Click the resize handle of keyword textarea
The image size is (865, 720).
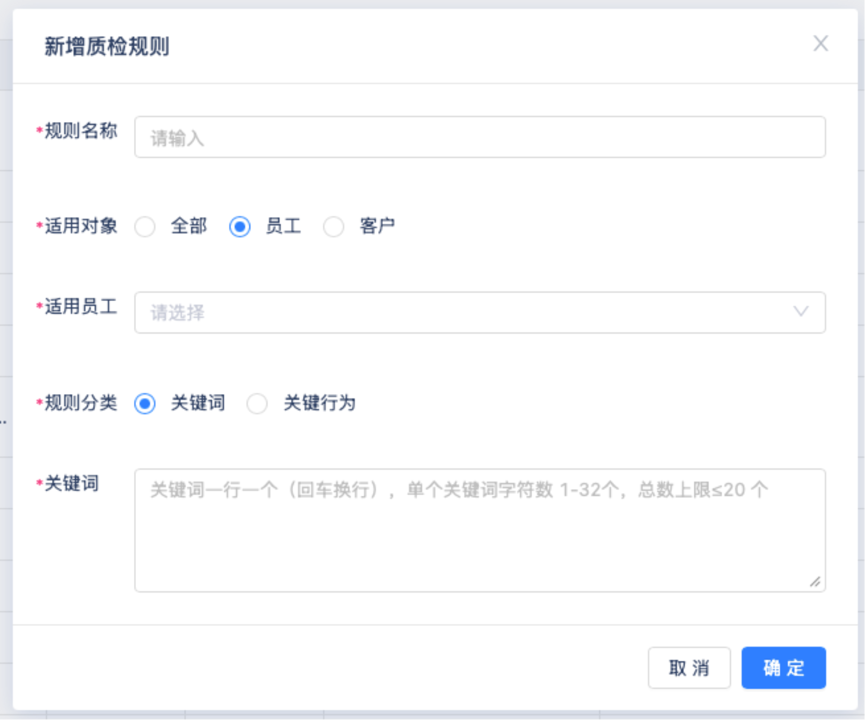(x=815, y=582)
